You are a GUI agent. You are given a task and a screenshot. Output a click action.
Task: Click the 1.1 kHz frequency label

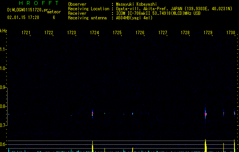click(x=3, y=49)
